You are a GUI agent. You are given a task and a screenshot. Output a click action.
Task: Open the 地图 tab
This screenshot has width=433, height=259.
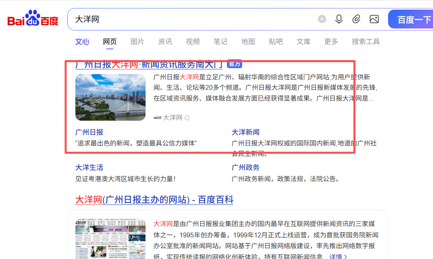248,41
